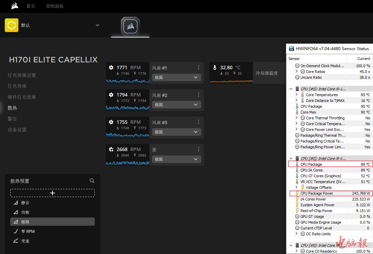Open options menu for 风扇 #3
The height and width of the screenshot is (254, 373).
click(x=198, y=122)
